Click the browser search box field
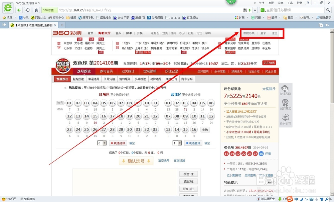 295,10
